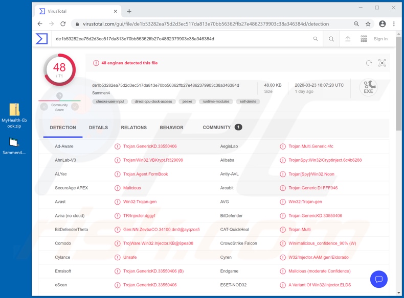The width and height of the screenshot is (404, 298).
Task: Click the self-delete tag
Action: (248, 102)
